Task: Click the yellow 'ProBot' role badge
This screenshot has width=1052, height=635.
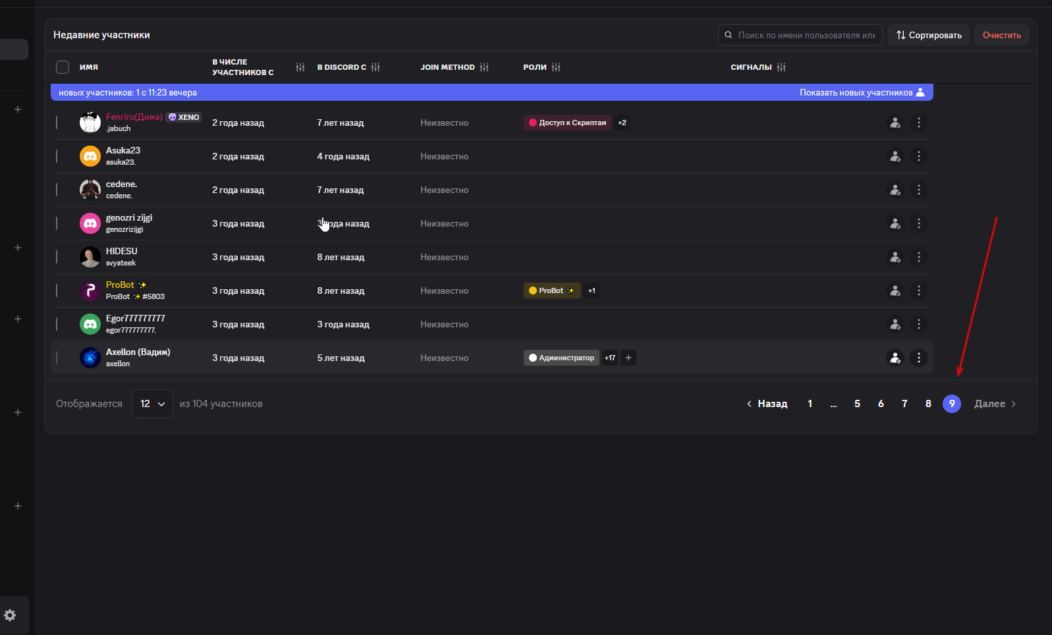Action: 552,290
